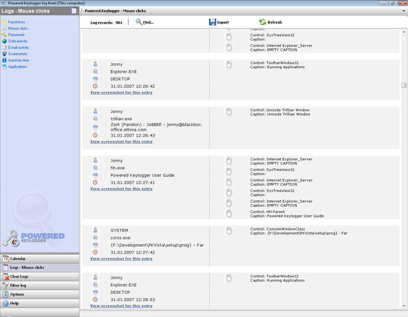Select the Powered Keylogger User Guide window title
This screenshot has height=317, width=408.
coord(142,176)
